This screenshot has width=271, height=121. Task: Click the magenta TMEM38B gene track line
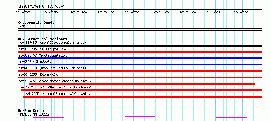click(x=140, y=117)
